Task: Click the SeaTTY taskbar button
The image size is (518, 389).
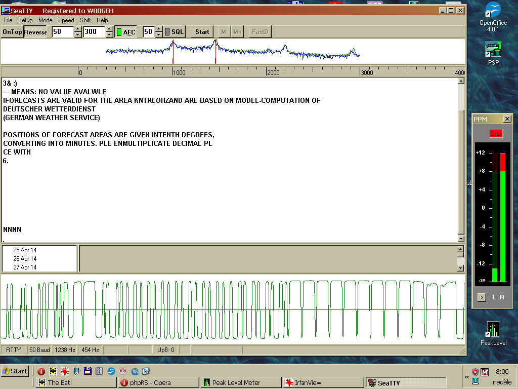Action: 406,383
